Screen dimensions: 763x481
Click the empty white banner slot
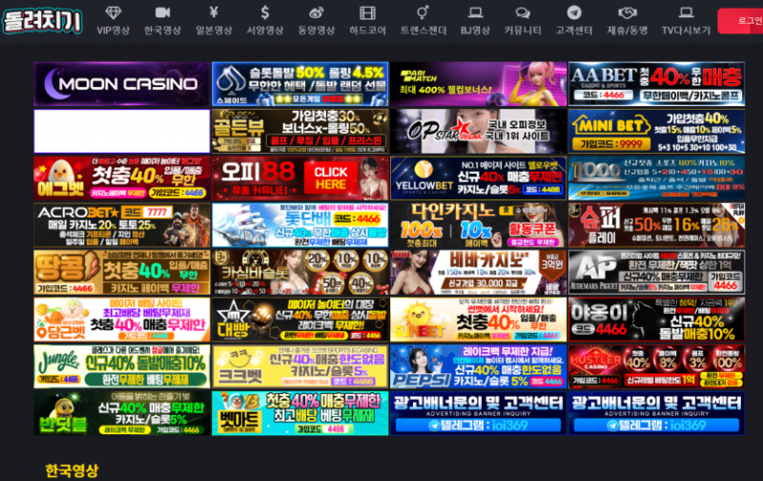(x=121, y=131)
